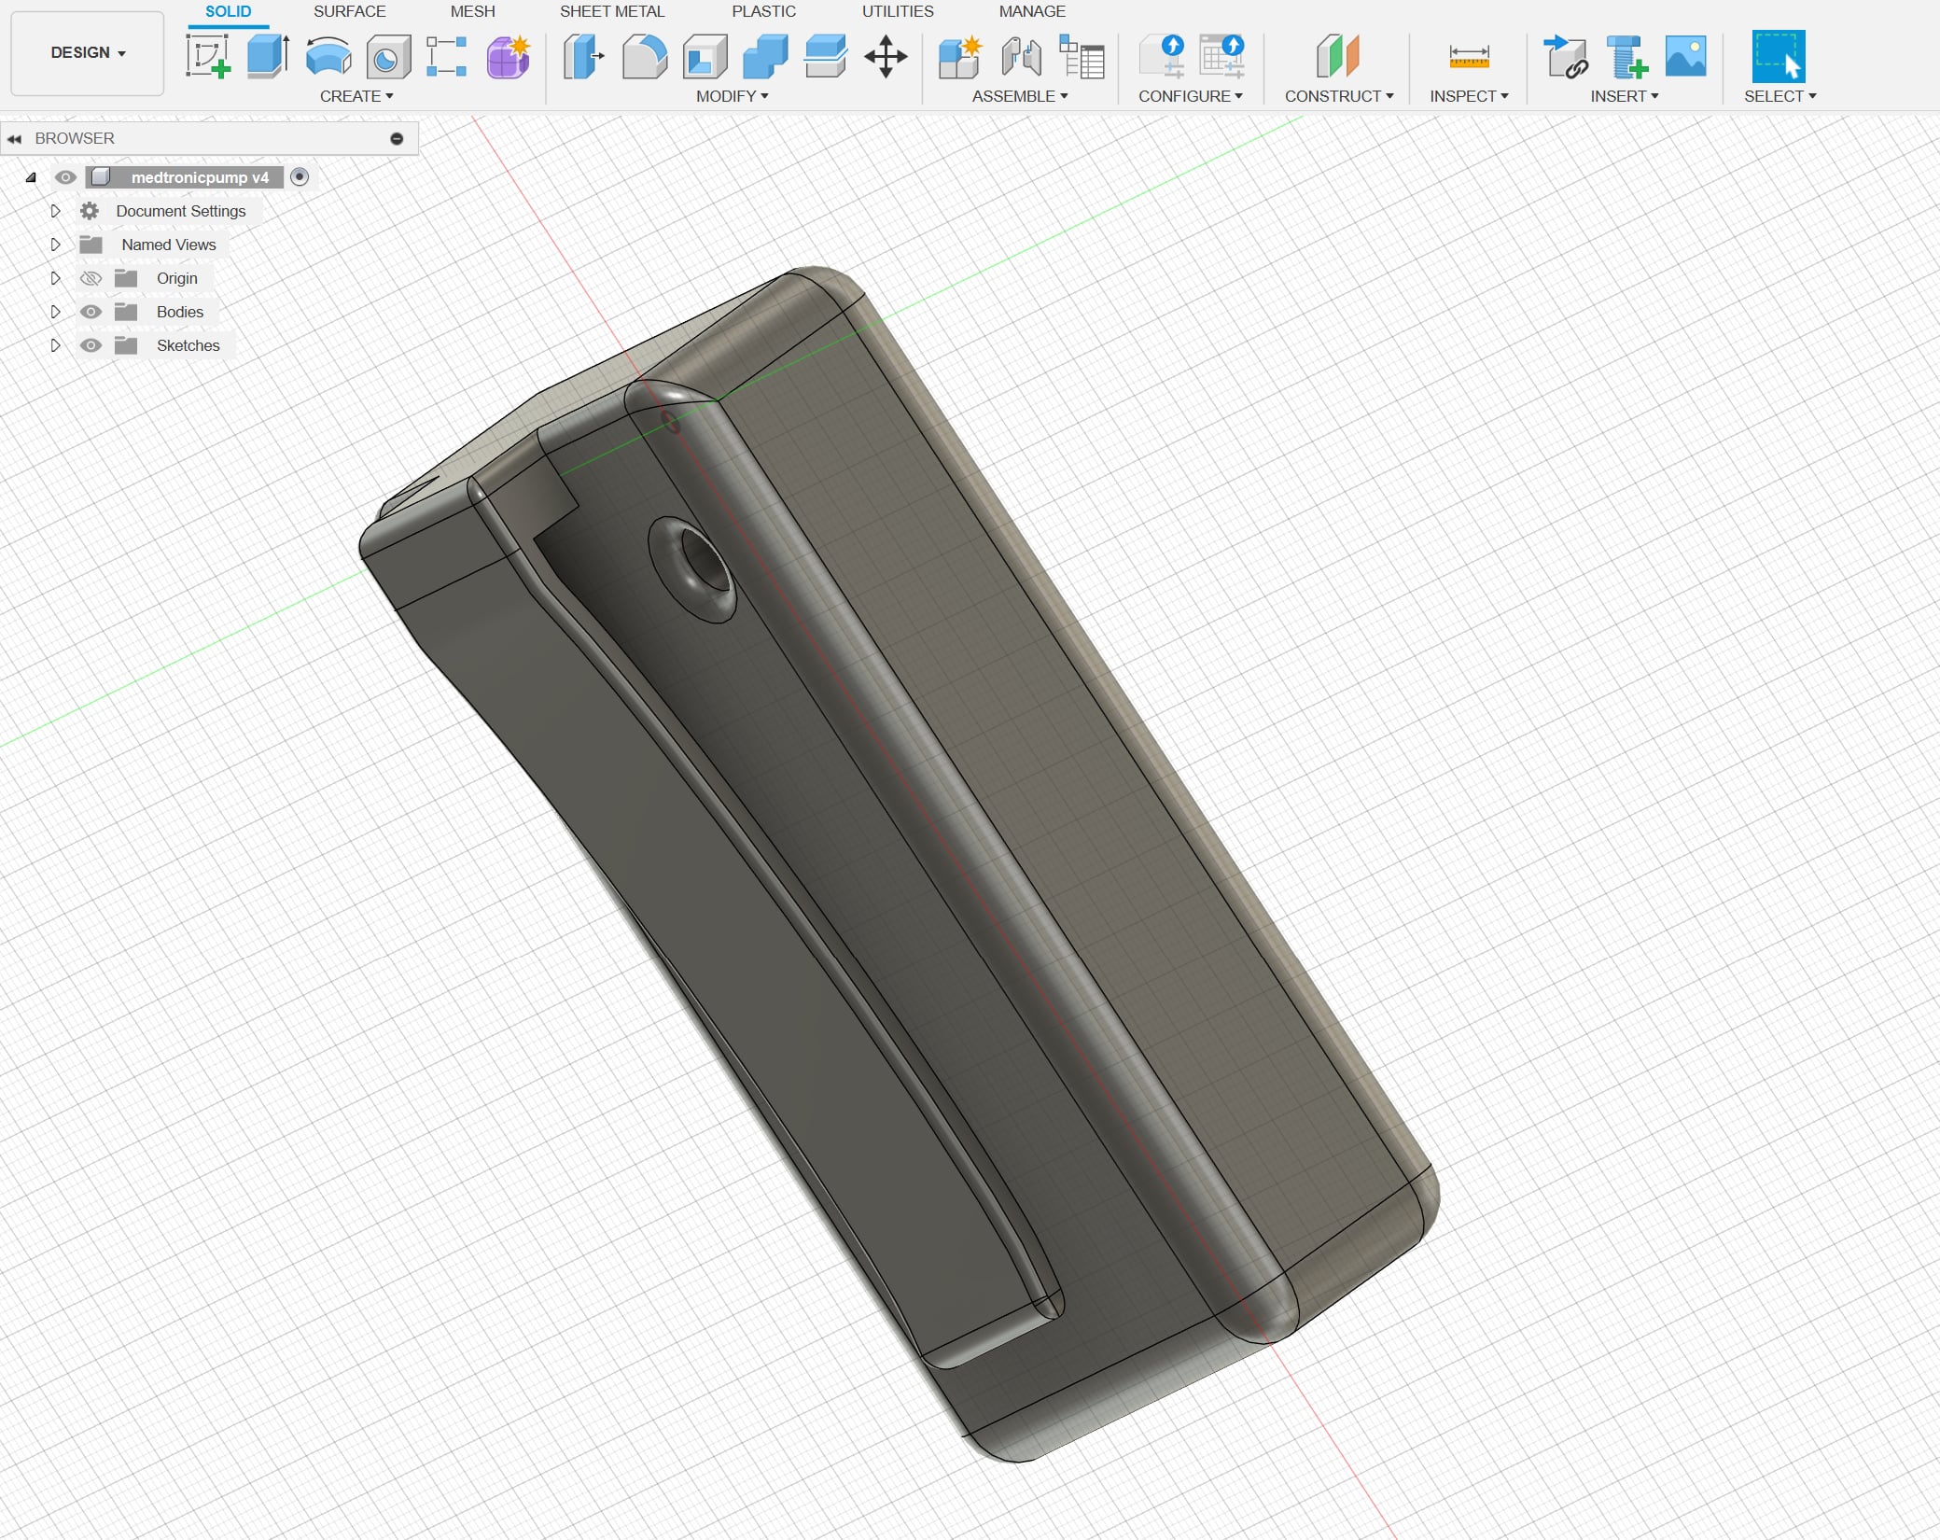Switch to the PLASTIC tab
This screenshot has height=1540, width=1940.
[764, 11]
